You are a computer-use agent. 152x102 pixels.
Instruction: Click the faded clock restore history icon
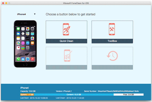tap(112, 56)
